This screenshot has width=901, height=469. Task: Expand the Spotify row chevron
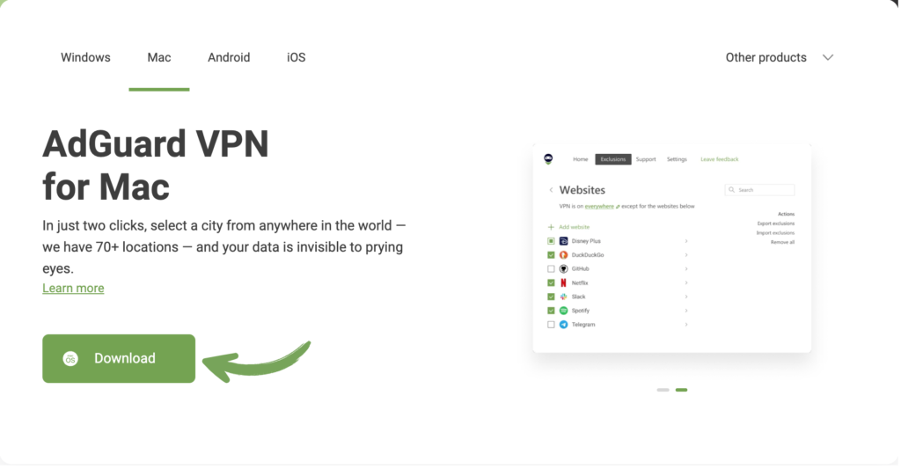[x=686, y=311]
